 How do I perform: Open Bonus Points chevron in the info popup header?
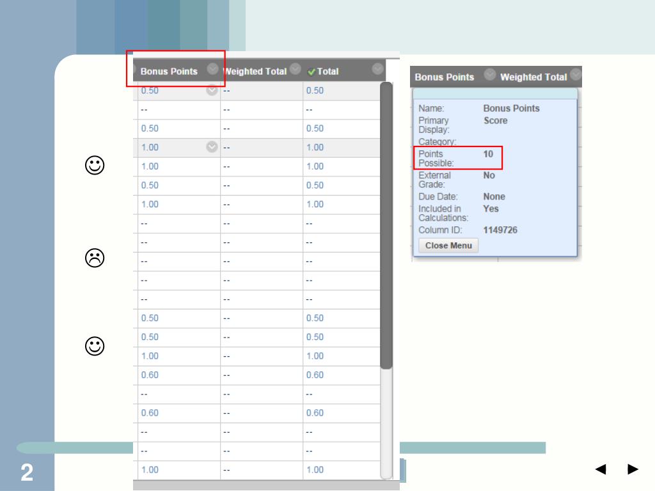(489, 75)
